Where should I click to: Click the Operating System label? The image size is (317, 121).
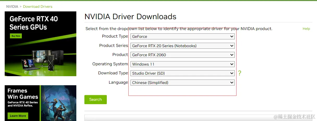click(110, 64)
